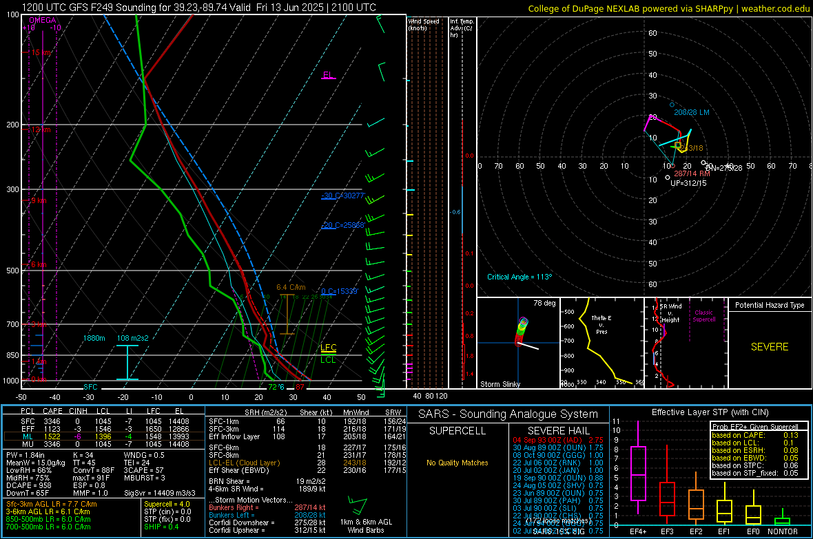This screenshot has height=539, width=813.
Task: Click the 6.4 C/km lapse rate label
Action: point(291,287)
